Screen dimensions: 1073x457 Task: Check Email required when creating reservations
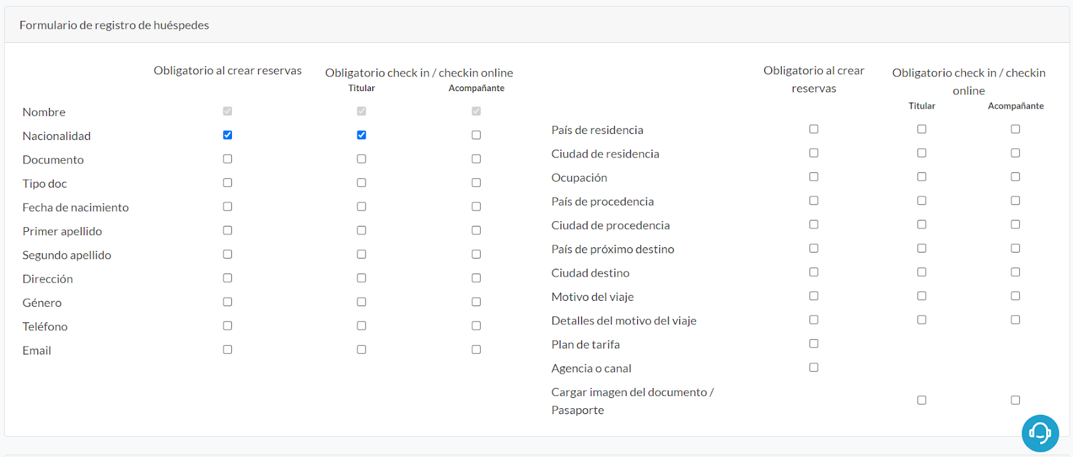coord(227,349)
